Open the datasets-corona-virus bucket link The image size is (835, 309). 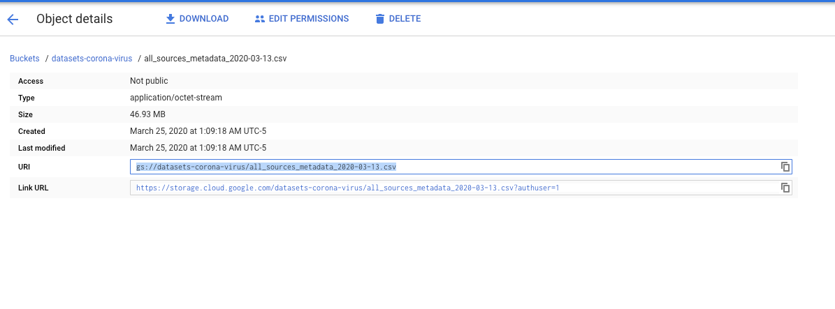coord(92,59)
